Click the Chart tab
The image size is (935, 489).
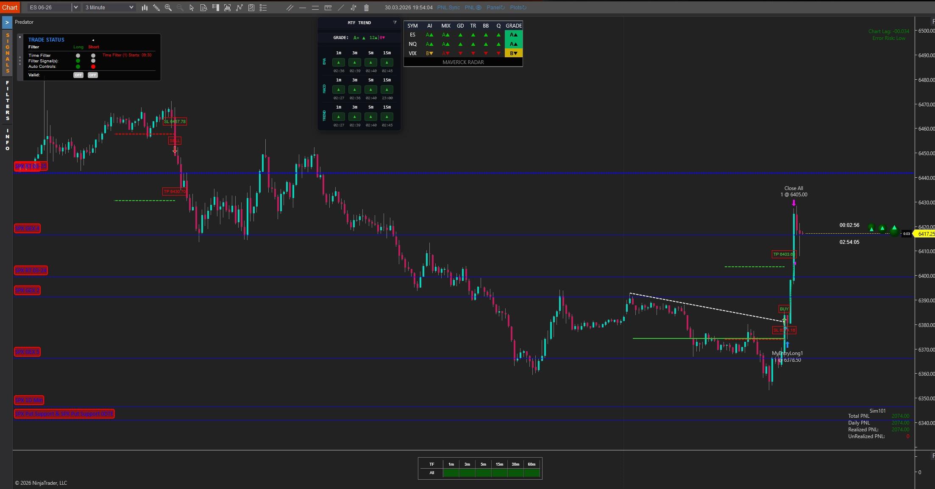tap(9, 8)
